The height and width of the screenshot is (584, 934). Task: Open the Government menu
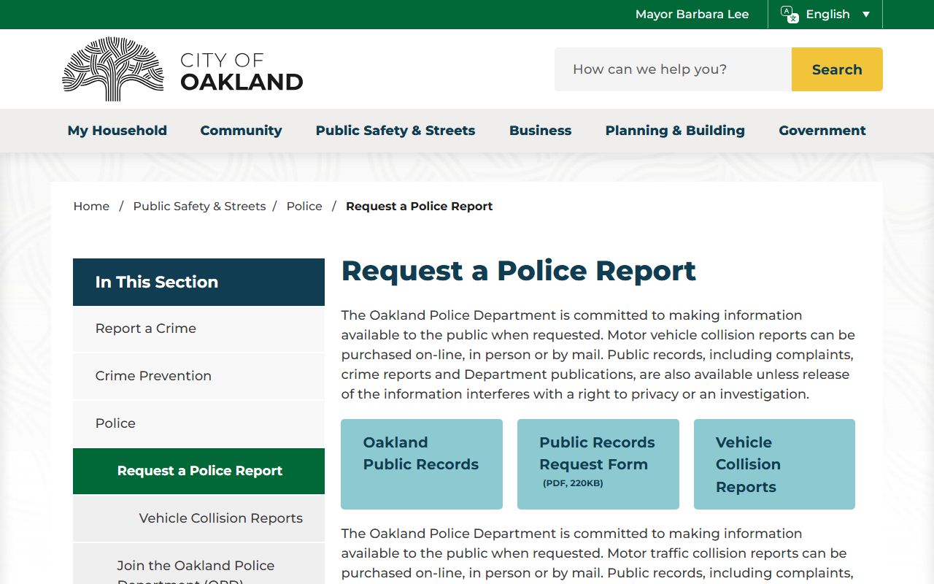[x=822, y=131]
